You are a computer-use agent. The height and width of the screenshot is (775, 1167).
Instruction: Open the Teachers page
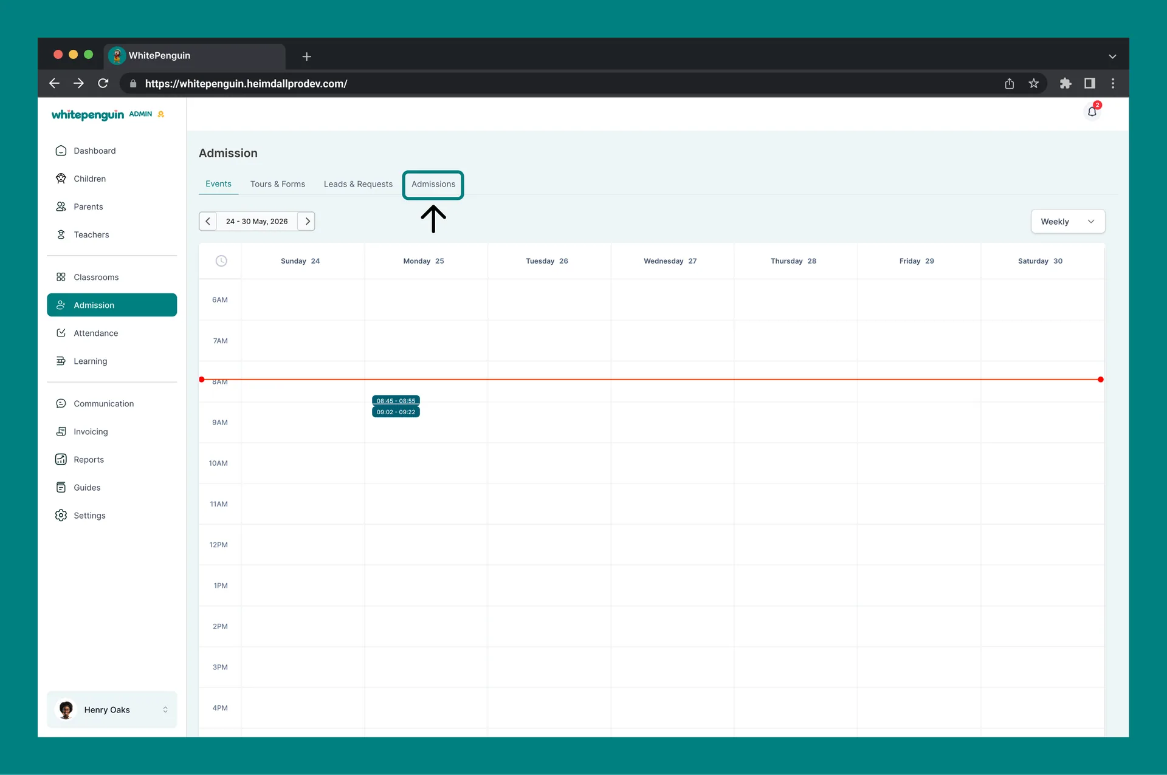coord(112,234)
